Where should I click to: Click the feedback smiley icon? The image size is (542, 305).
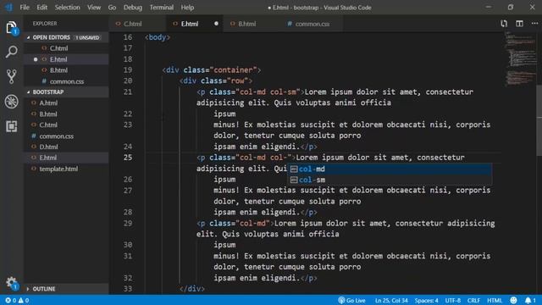(513, 300)
